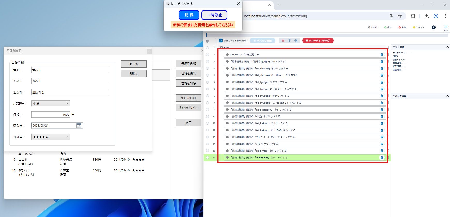Image resolution: width=450 pixels, height=217 pixels.
Task: Open the calendar picker for 購入日
Action: 79,126
